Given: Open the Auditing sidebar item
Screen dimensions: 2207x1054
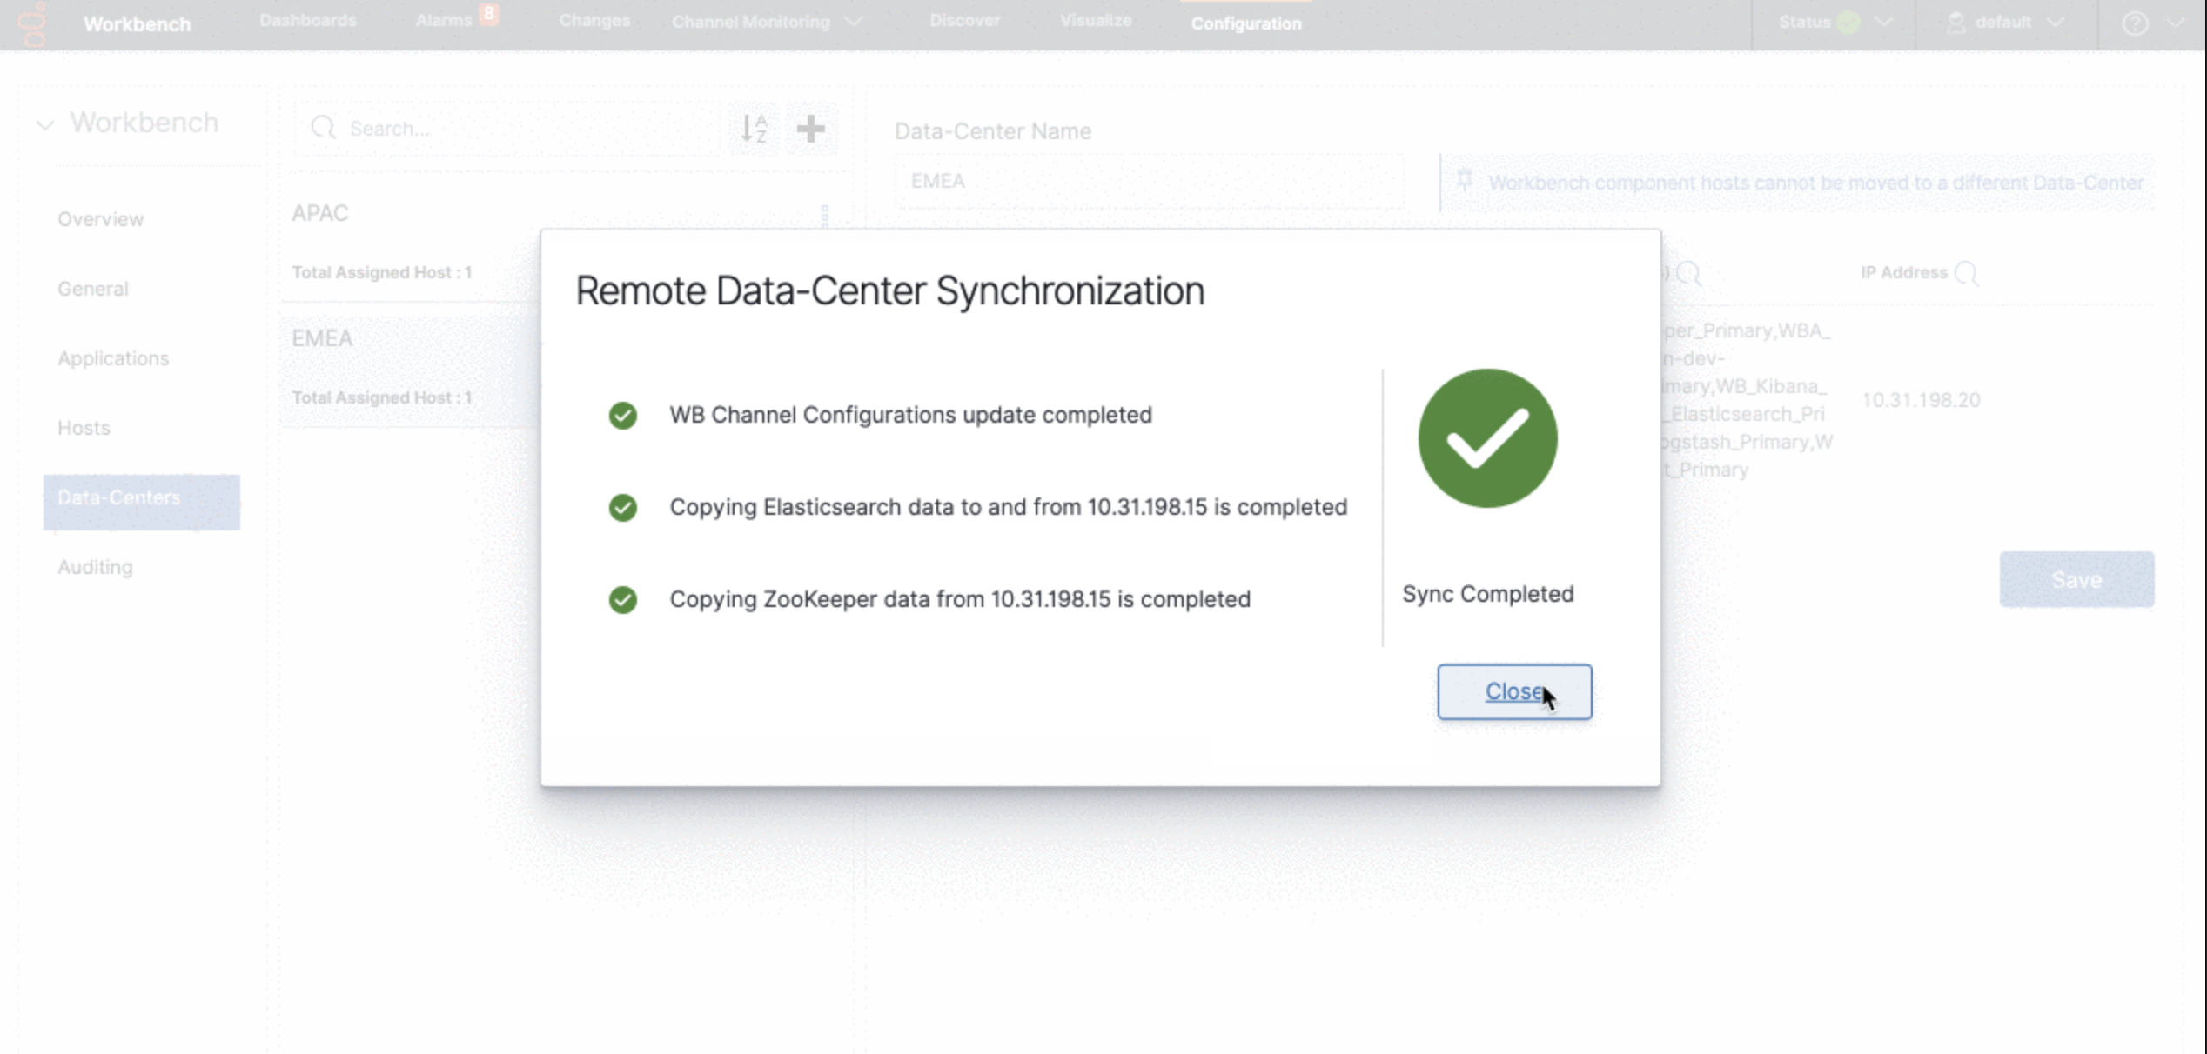Looking at the screenshot, I should (95, 567).
